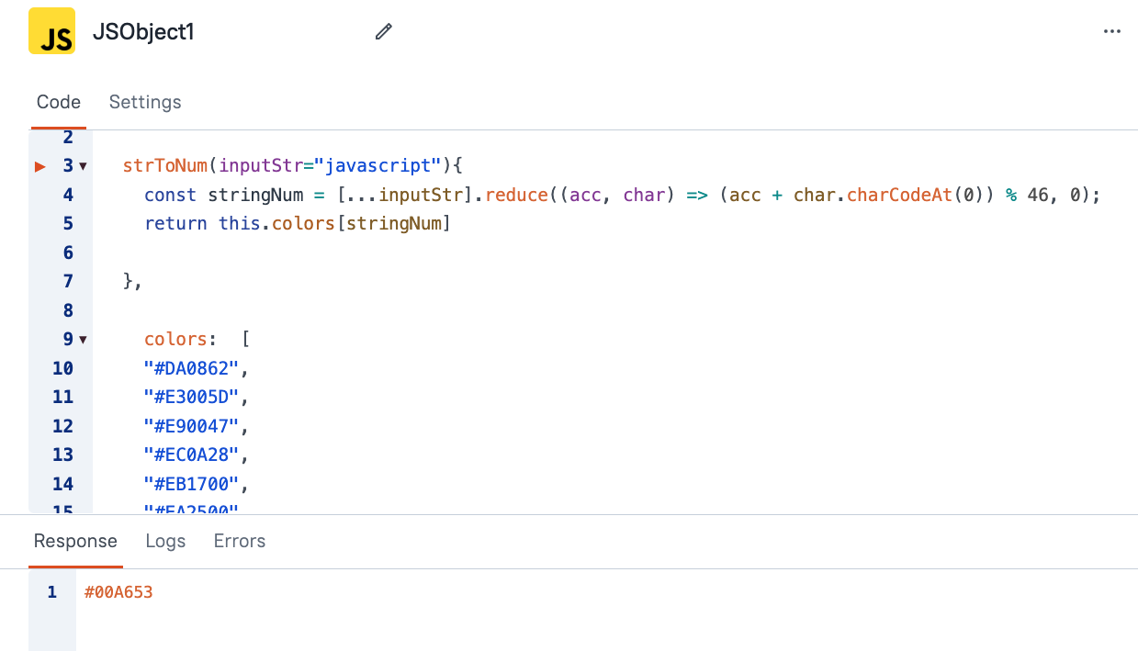
Task: Click the #00A653 response output text
Action: pyautogui.click(x=120, y=591)
